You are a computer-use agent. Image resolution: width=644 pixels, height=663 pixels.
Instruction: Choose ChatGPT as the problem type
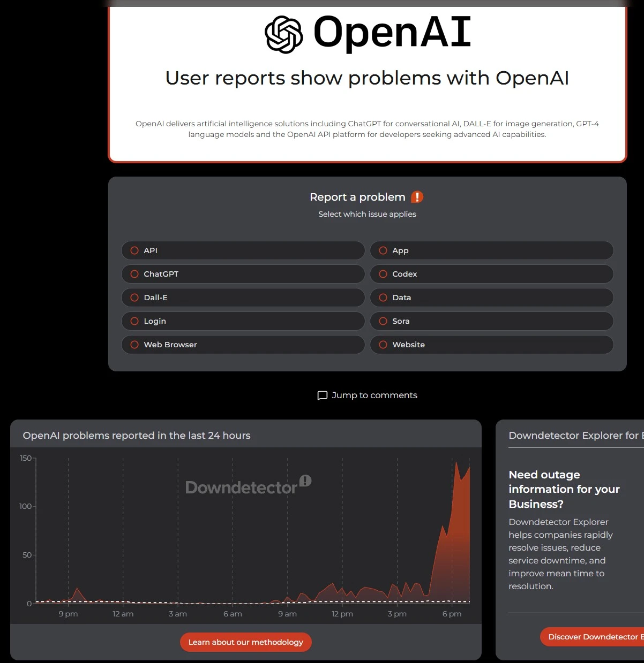click(x=243, y=274)
